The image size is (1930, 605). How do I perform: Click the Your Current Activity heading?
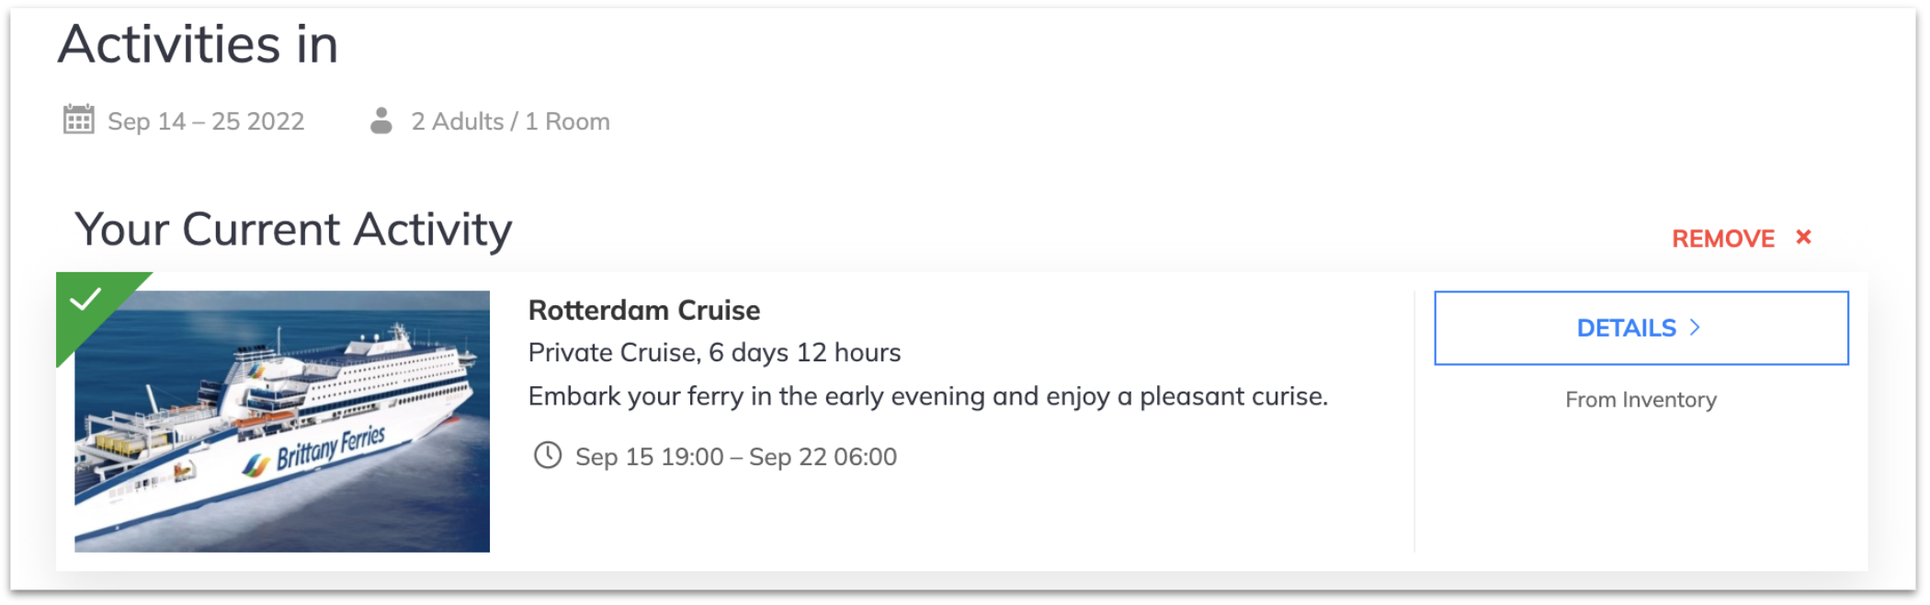(293, 230)
